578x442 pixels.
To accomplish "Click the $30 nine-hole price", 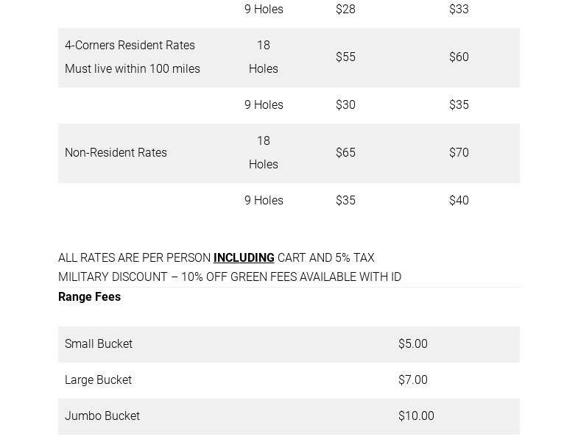I will [x=345, y=105].
